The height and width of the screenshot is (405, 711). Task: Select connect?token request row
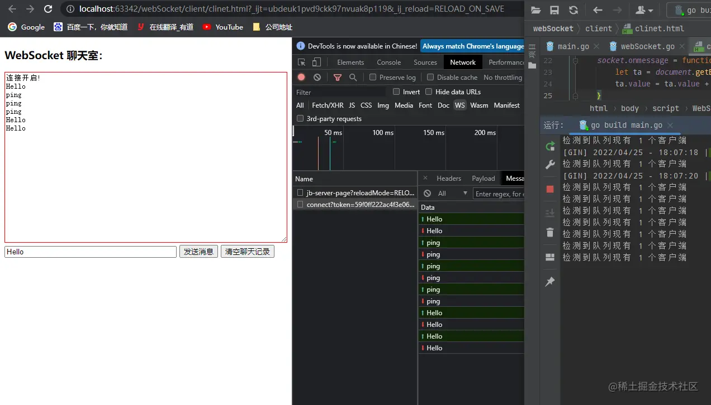click(x=355, y=205)
